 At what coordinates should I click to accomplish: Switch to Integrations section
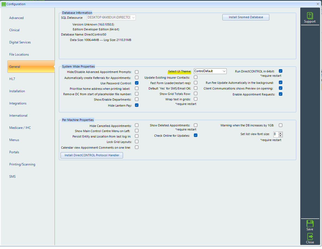(18, 103)
